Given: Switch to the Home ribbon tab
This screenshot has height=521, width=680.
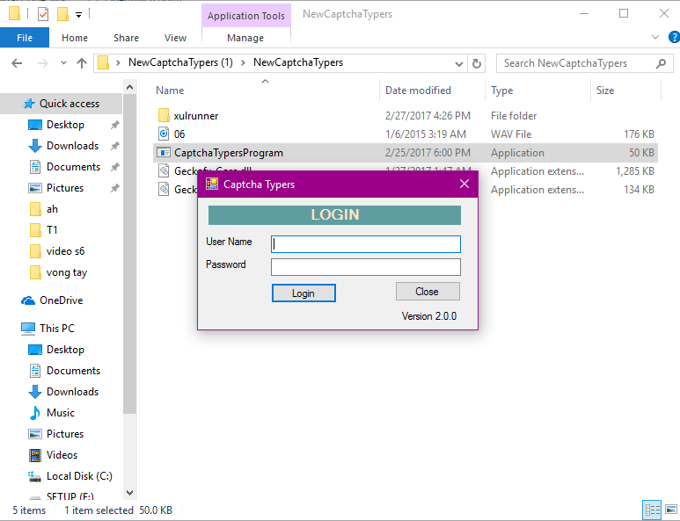Looking at the screenshot, I should coord(75,38).
